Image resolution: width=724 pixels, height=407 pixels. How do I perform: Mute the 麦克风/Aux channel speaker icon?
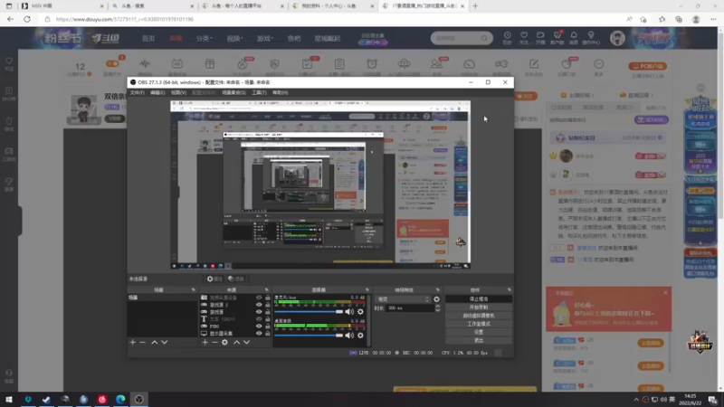pyautogui.click(x=349, y=312)
